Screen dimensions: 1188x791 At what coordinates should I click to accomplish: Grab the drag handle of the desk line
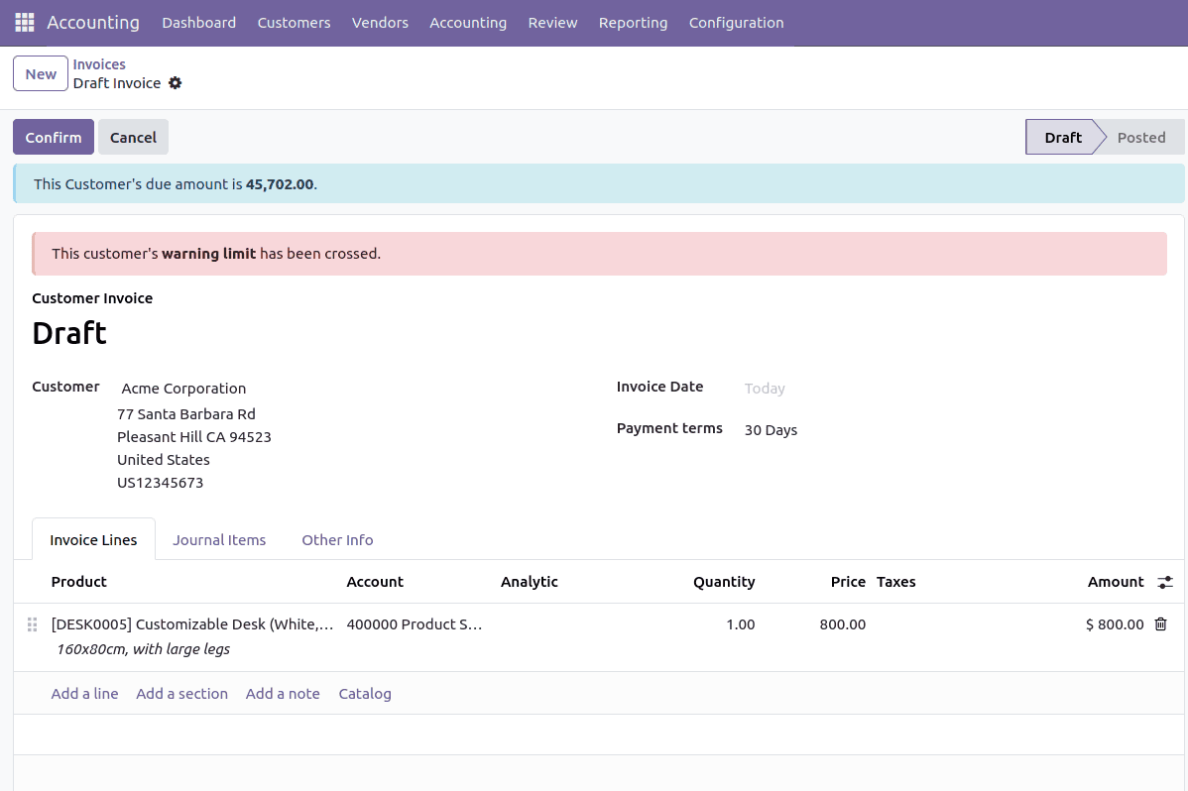(32, 624)
